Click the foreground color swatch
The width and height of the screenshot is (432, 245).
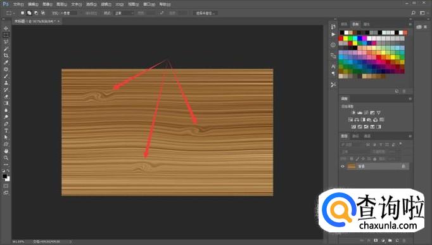4,176
